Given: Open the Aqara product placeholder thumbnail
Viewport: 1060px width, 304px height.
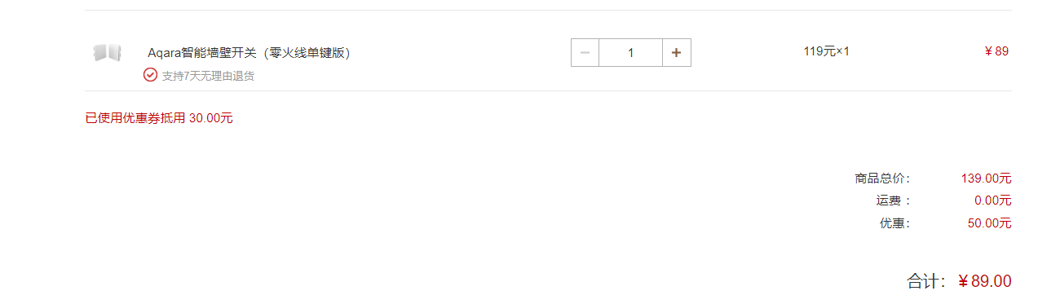Looking at the screenshot, I should click(107, 53).
